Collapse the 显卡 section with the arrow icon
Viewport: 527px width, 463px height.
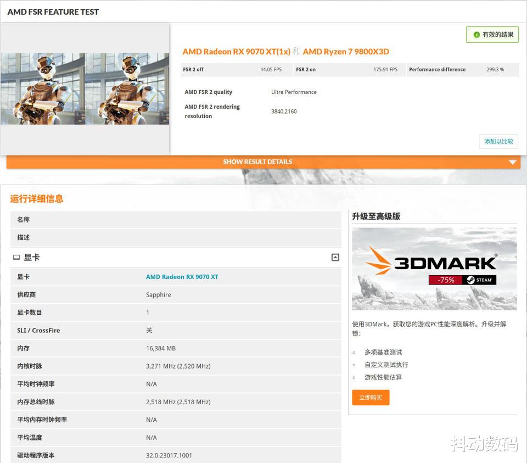(335, 258)
